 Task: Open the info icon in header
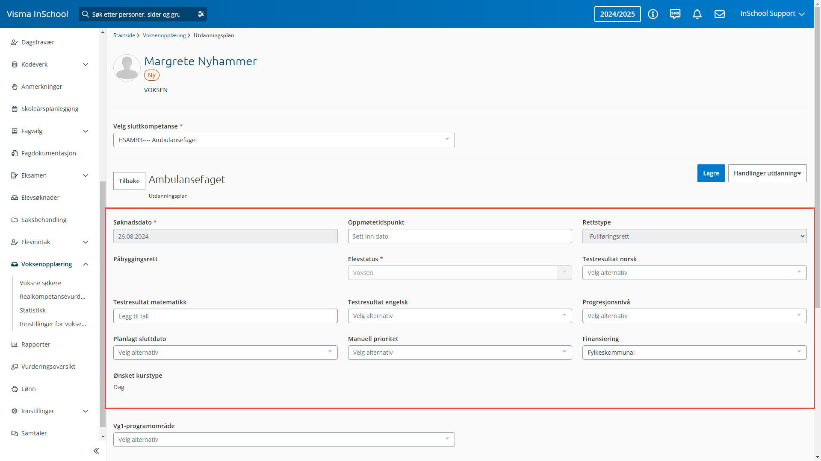pyautogui.click(x=653, y=14)
